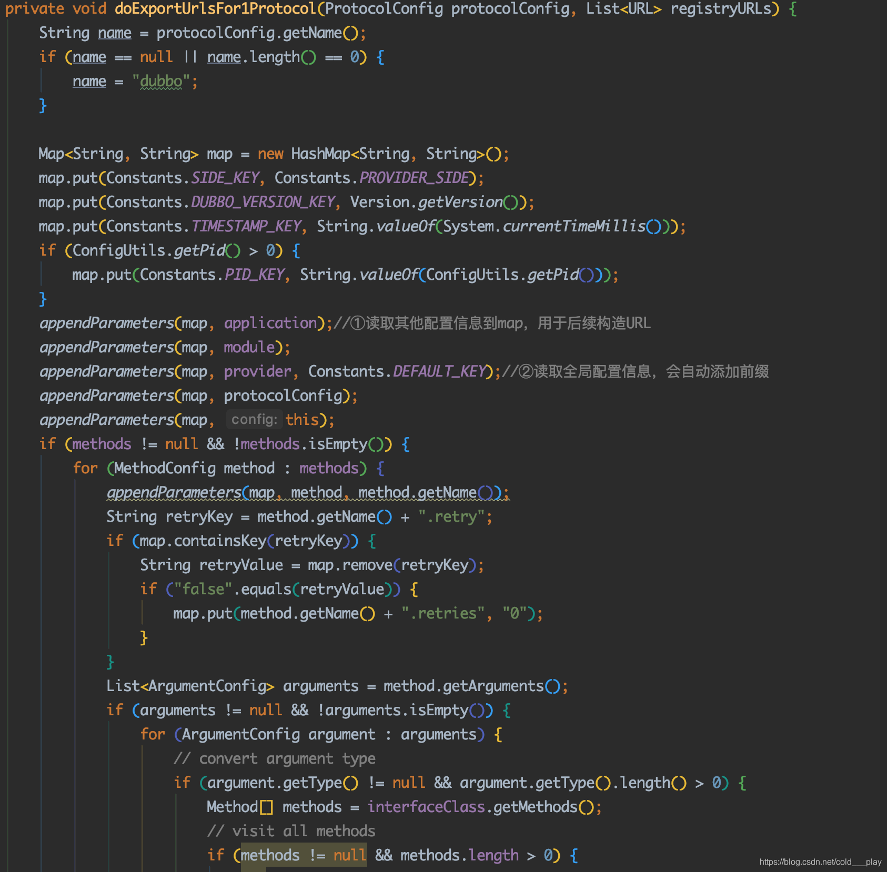Click methods.isEmpty() call
887x872 pixels.
(x=313, y=444)
